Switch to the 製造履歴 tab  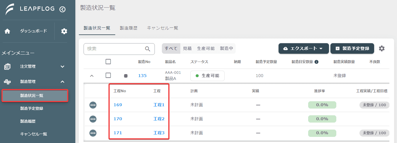coord(128,28)
